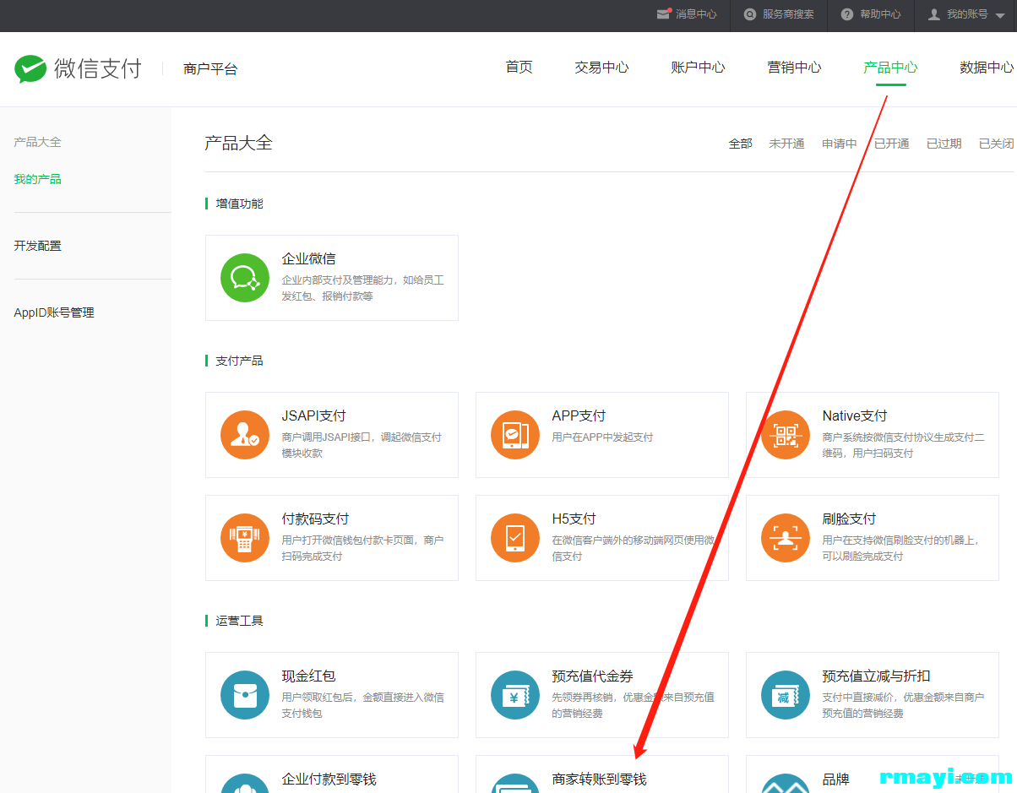Viewport: 1017px width, 793px height.
Task: Open the H5支付 product title
Action: click(x=574, y=519)
